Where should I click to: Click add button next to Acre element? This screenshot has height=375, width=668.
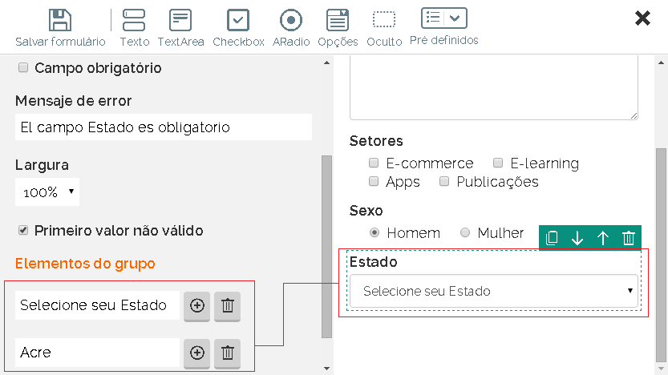pyautogui.click(x=196, y=353)
